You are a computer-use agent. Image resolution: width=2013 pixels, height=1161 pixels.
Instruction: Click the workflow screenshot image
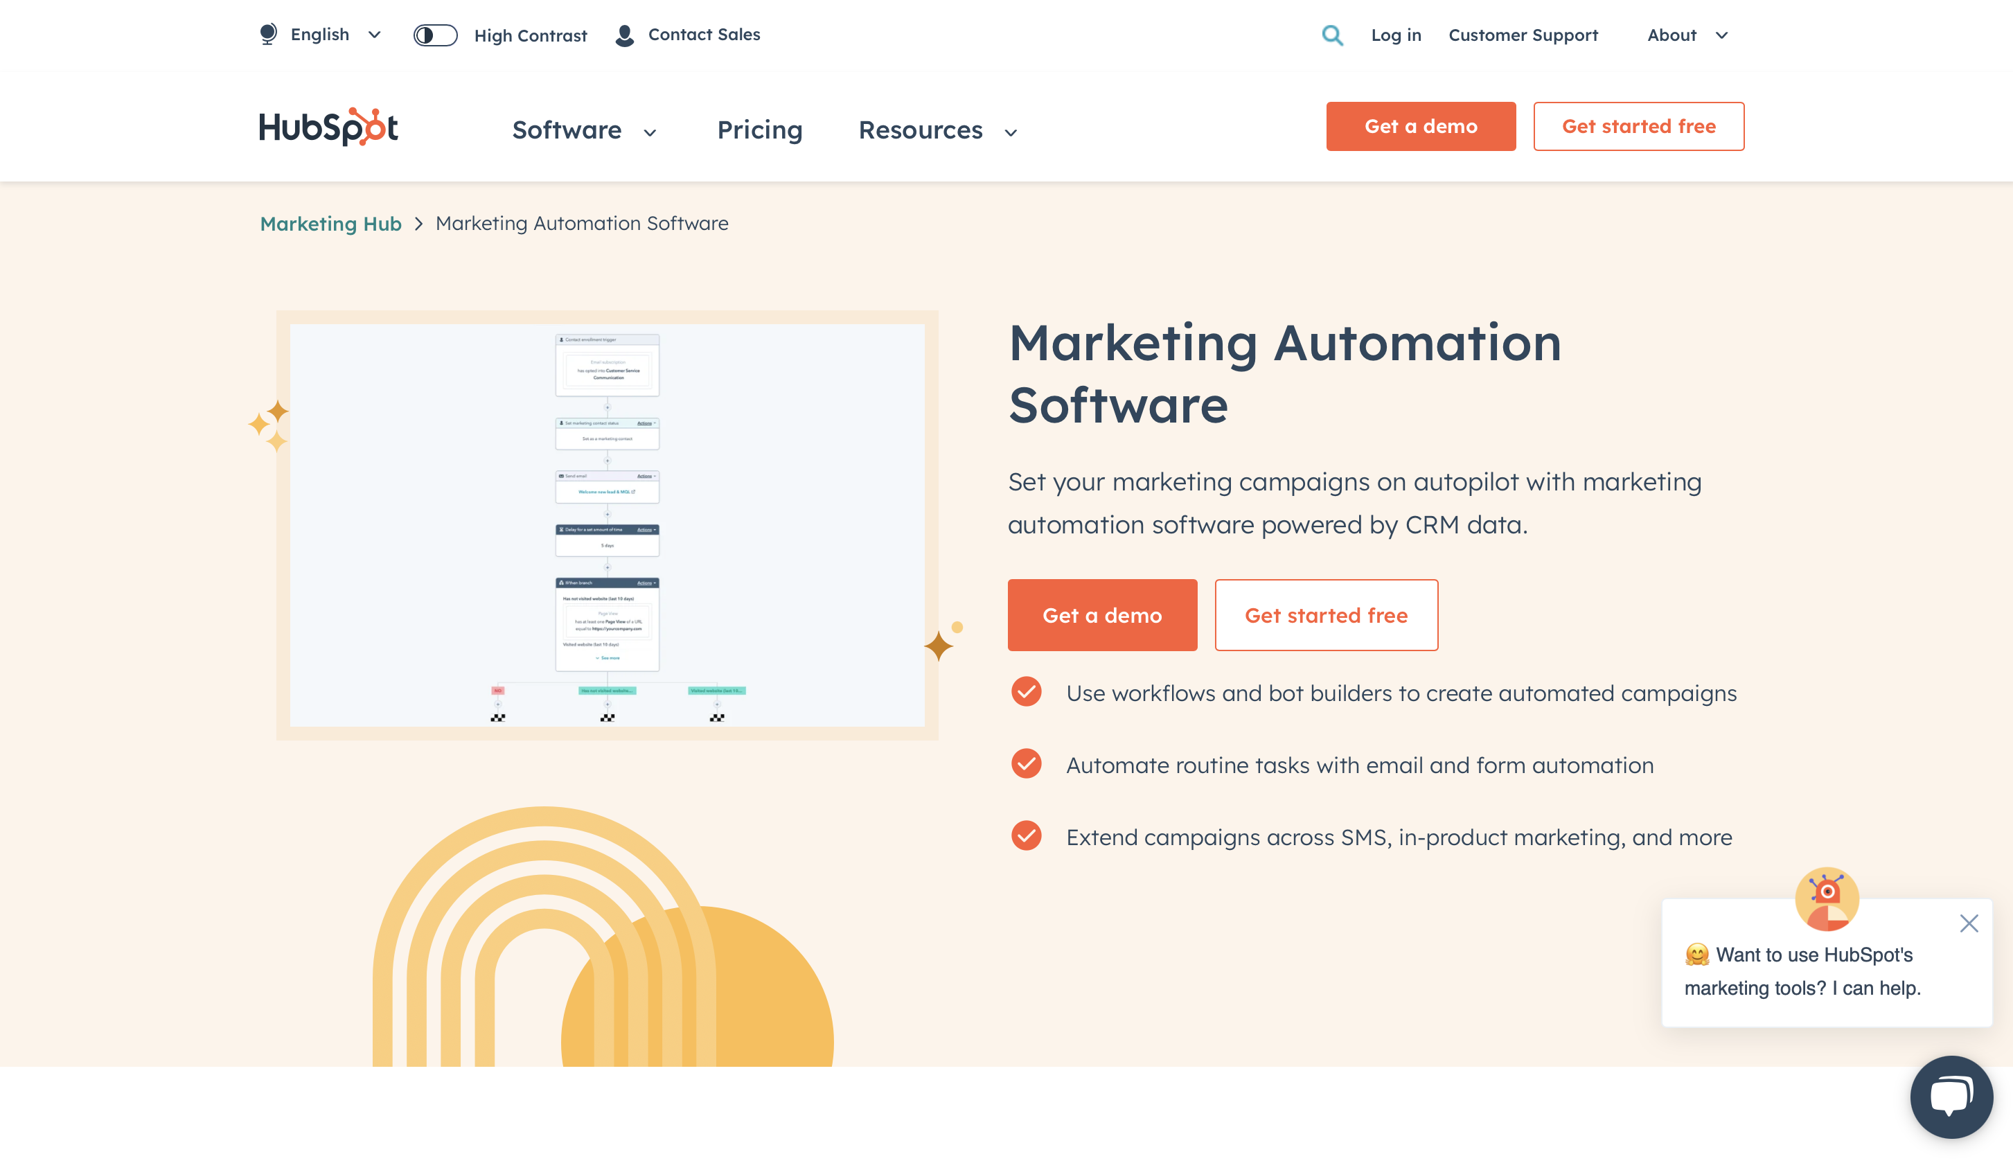coord(607,524)
